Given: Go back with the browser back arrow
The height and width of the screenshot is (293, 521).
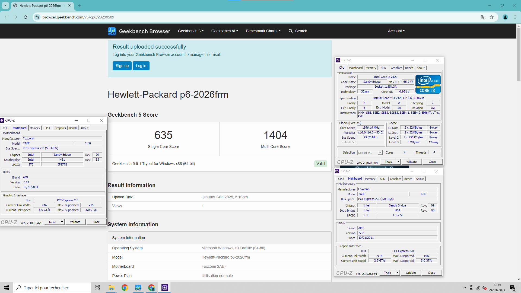Looking at the screenshot, I should click(x=6, y=17).
